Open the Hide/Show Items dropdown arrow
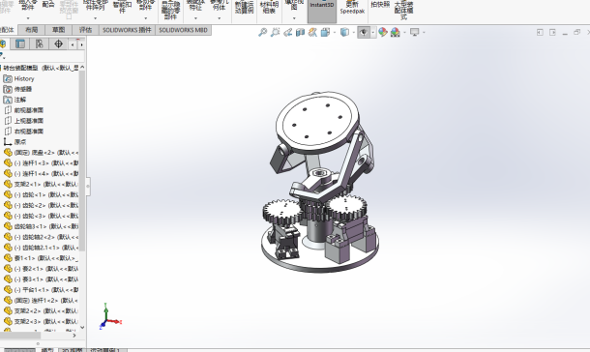 tap(373, 33)
